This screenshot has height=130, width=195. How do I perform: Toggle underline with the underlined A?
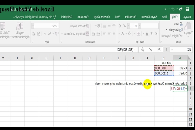click(147, 34)
